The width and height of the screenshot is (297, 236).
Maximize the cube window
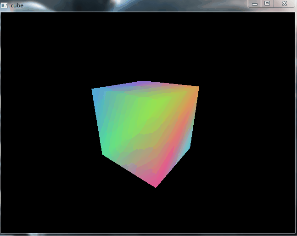pyautogui.click(x=267, y=3)
